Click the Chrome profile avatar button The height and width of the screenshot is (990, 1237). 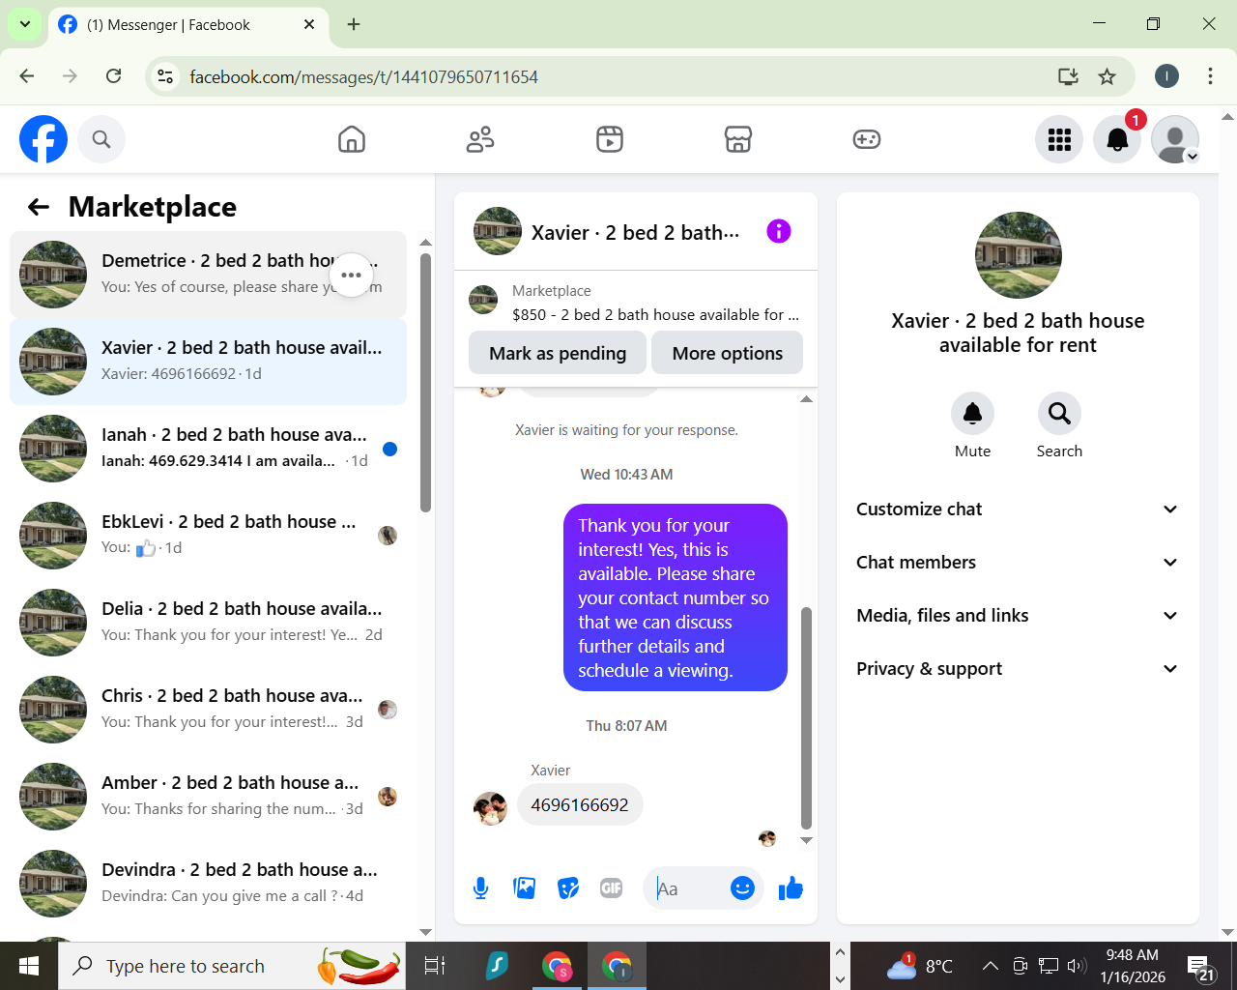(x=1166, y=76)
